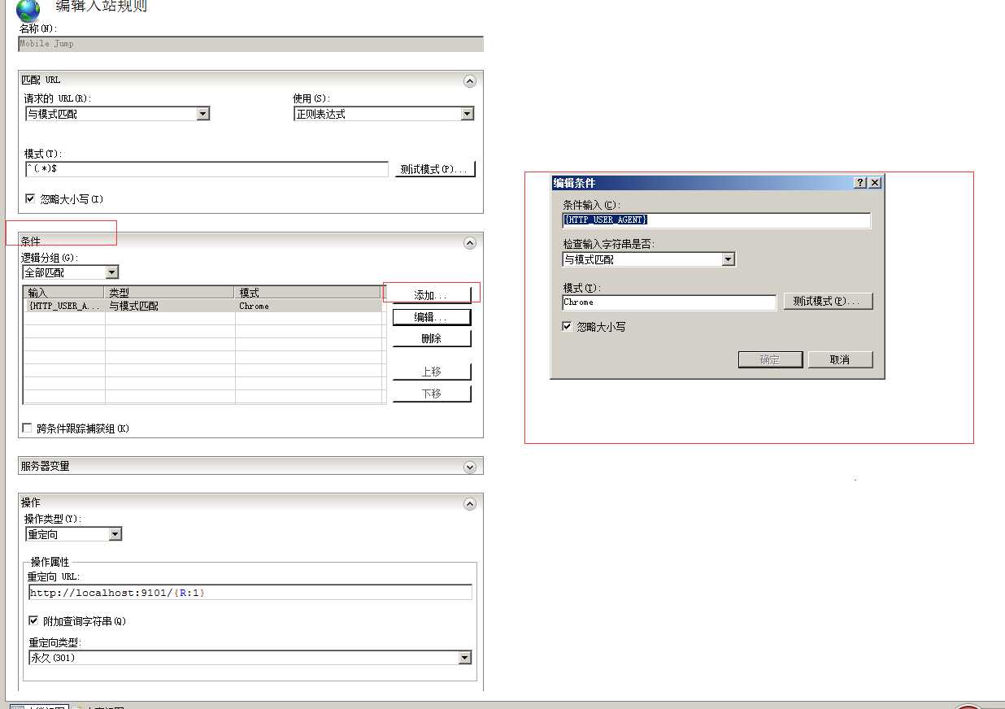
Task: Expand the 服务器变量 section
Action: (x=469, y=467)
